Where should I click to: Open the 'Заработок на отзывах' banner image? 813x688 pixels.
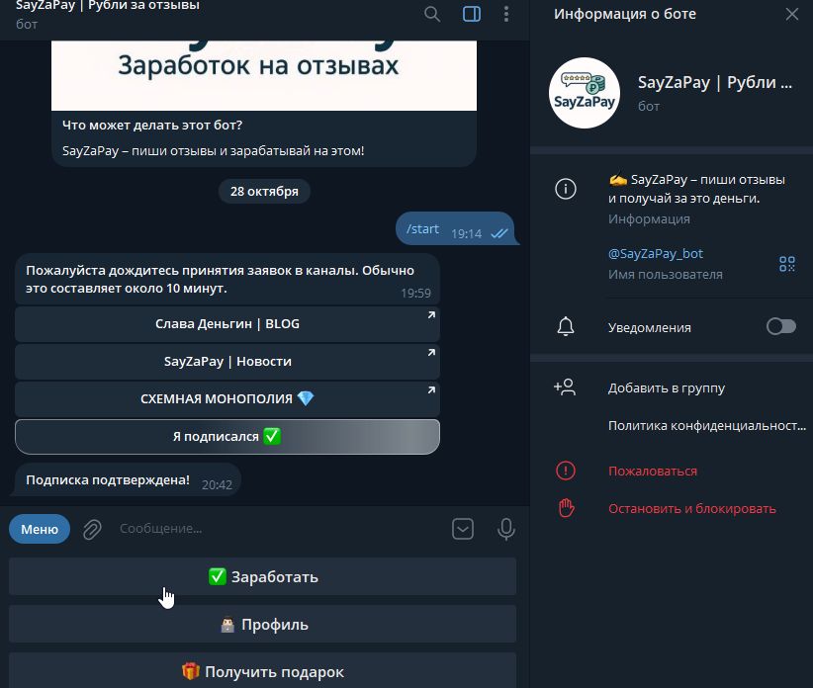pos(264,75)
